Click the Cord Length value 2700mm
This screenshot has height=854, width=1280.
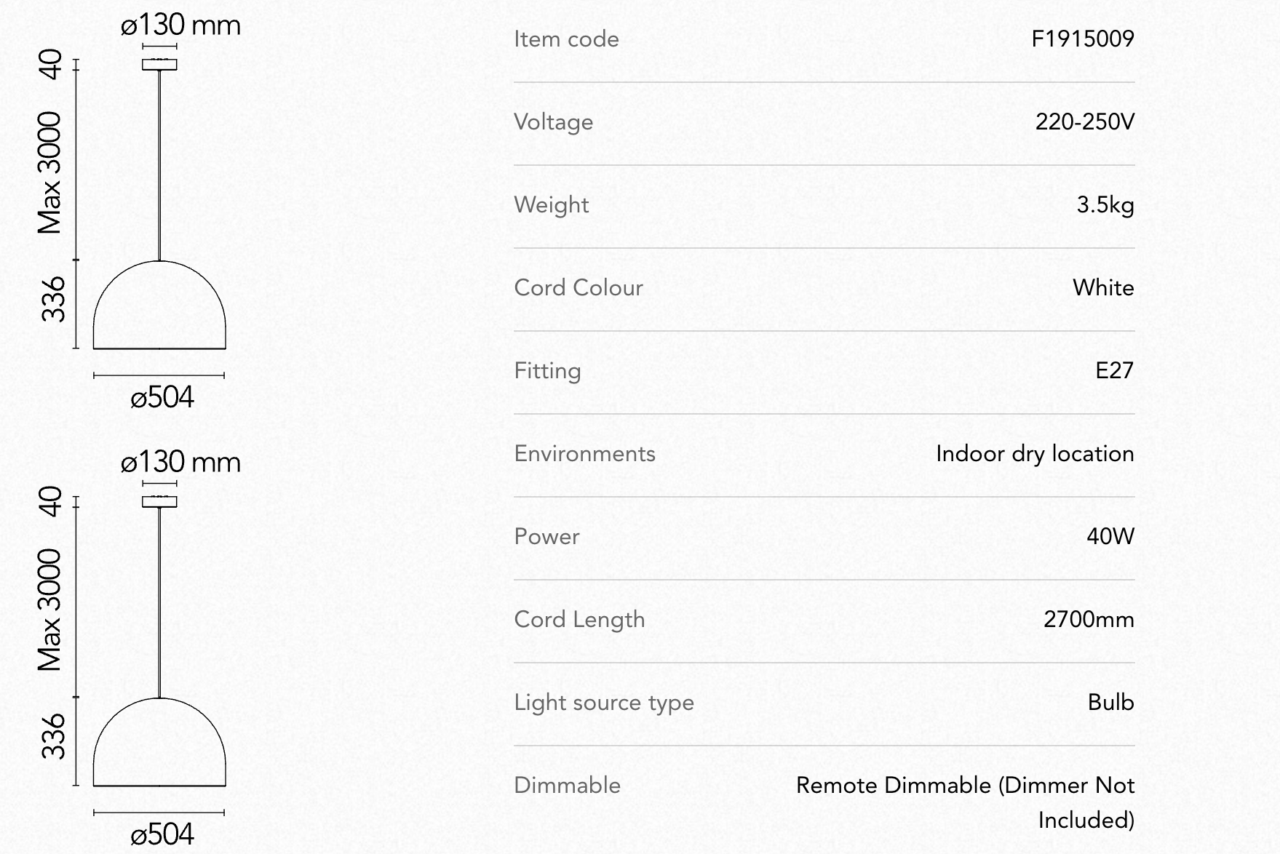(1089, 619)
